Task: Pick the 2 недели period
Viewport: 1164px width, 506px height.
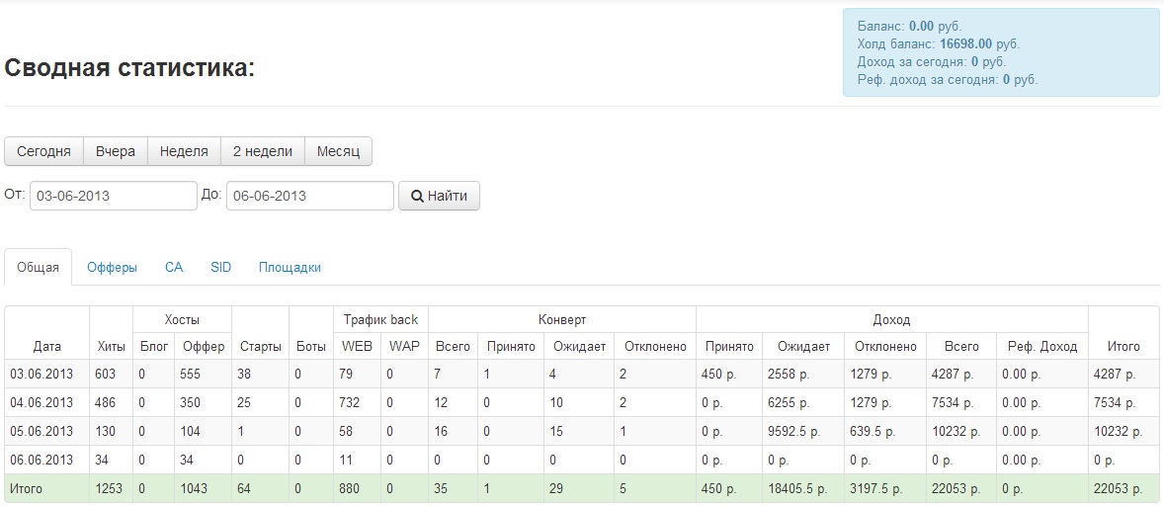Action: [263, 151]
